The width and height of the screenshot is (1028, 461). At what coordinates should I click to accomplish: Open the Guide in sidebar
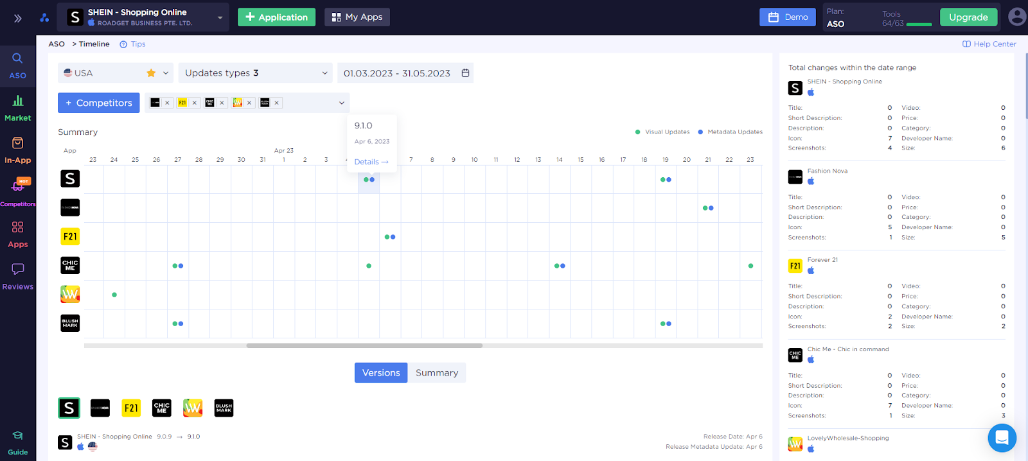(x=17, y=443)
